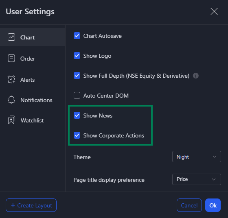This screenshot has height=218, width=228.
Task: Click the Order document icon
Action: click(x=11, y=58)
